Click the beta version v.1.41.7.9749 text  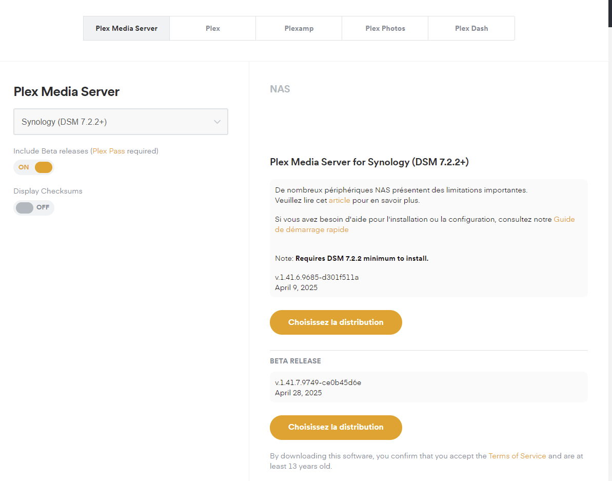[x=318, y=382]
